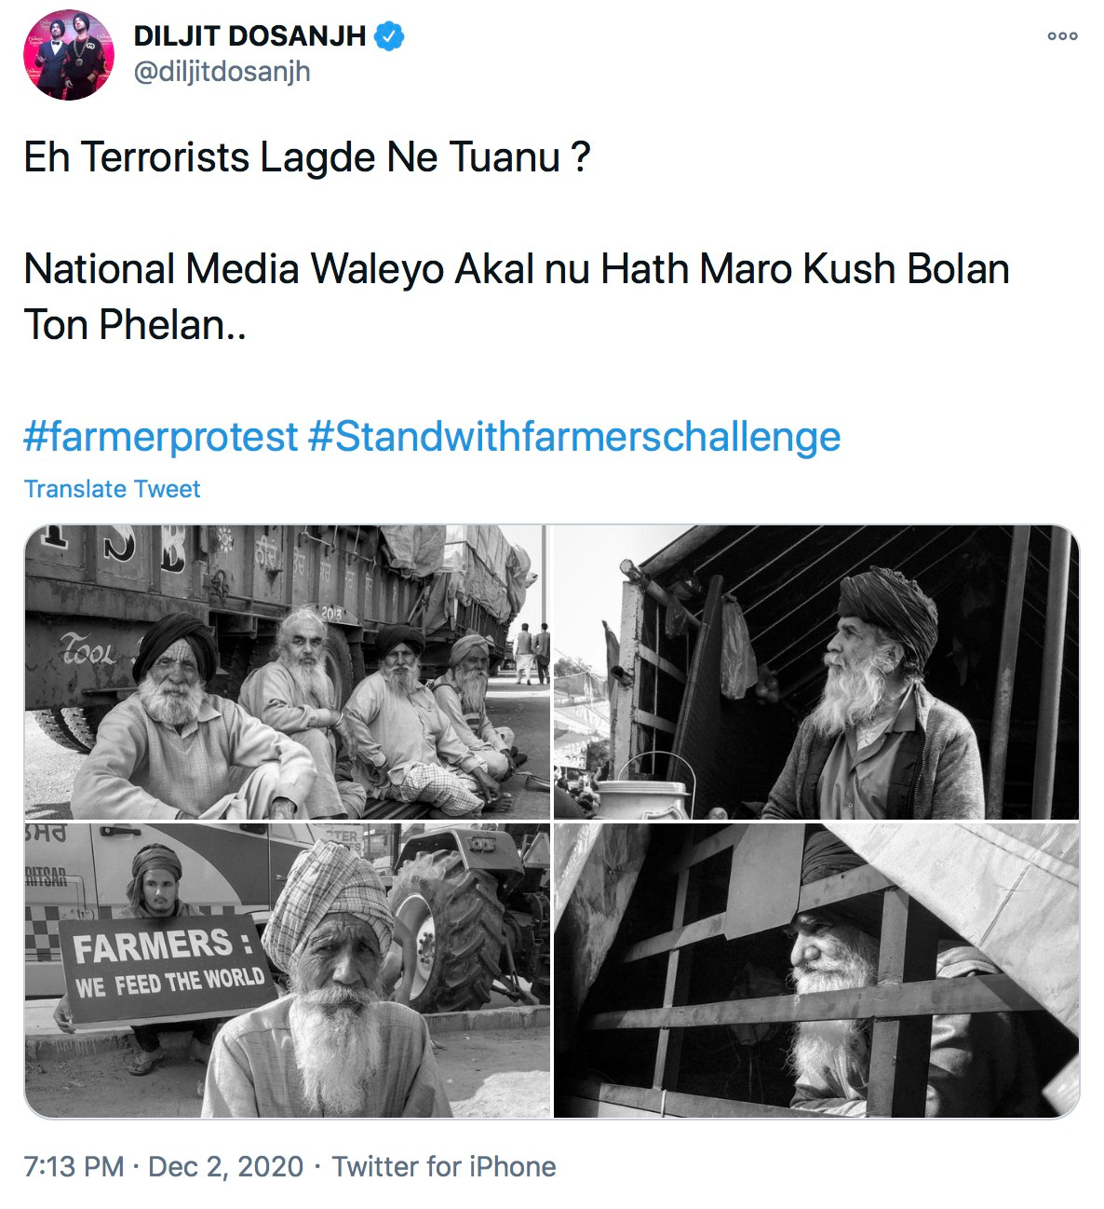Image resolution: width=1104 pixels, height=1209 pixels.
Task: Open the tweet's three-dot more menu
Action: [1062, 36]
